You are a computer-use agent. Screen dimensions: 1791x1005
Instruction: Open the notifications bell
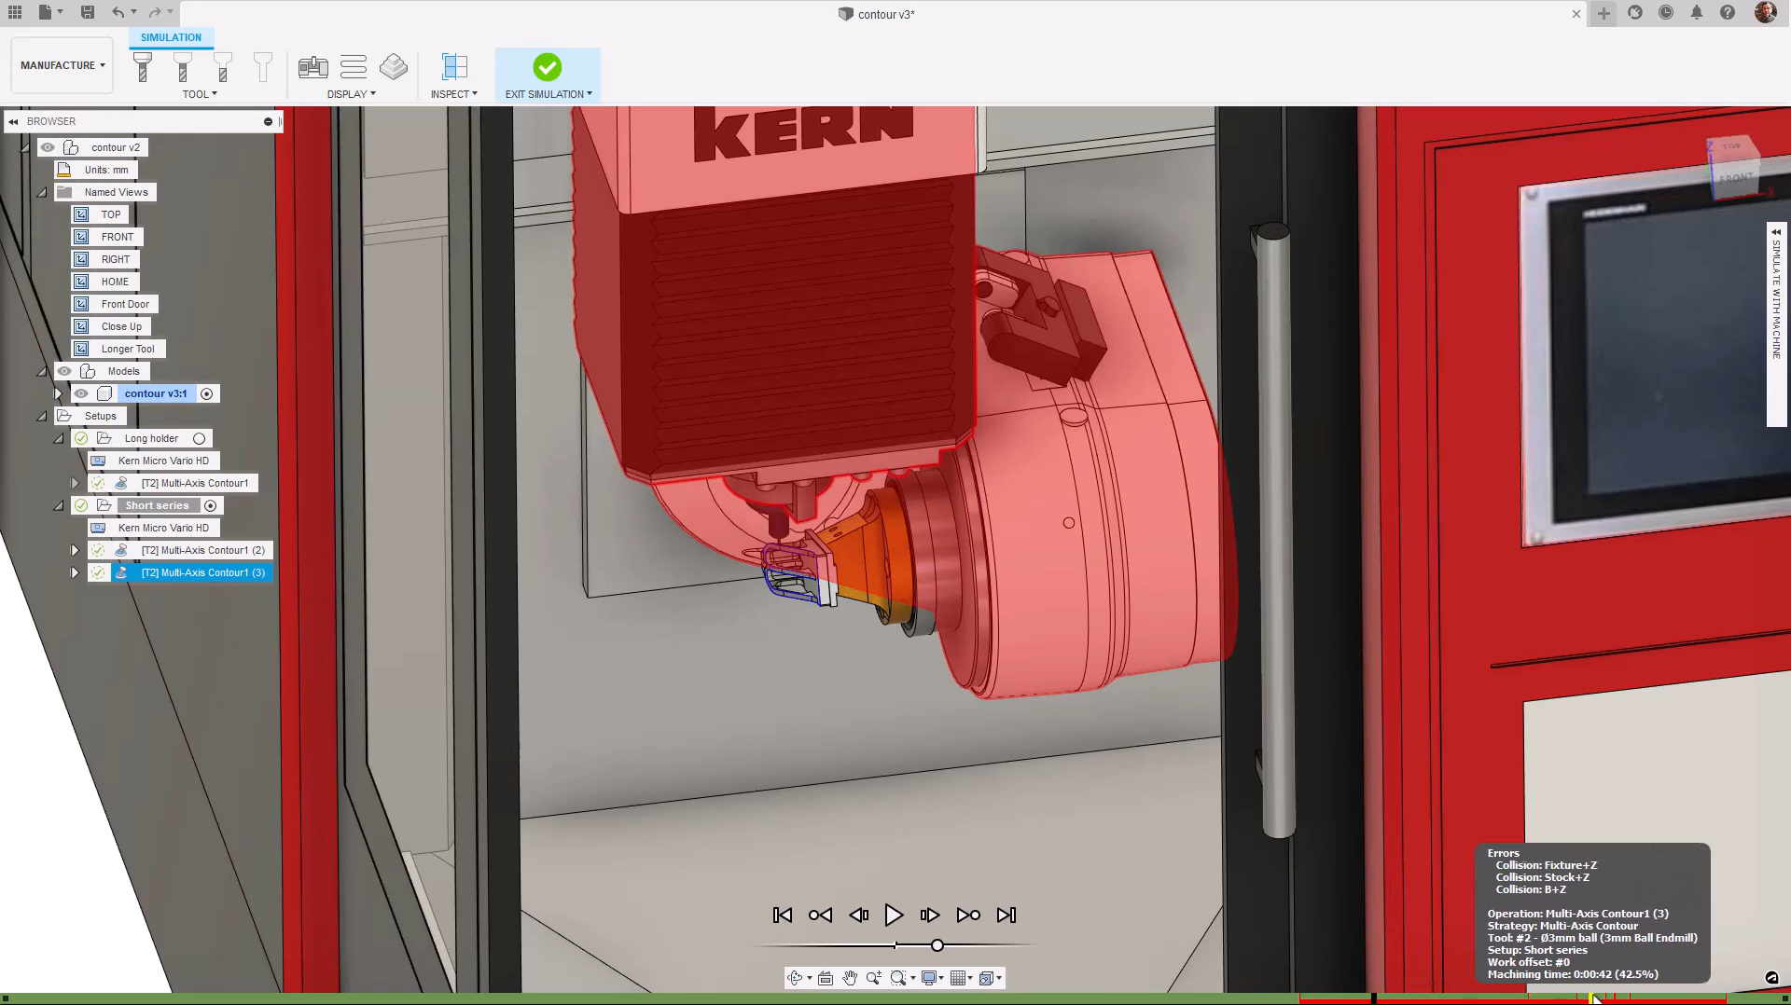point(1697,13)
